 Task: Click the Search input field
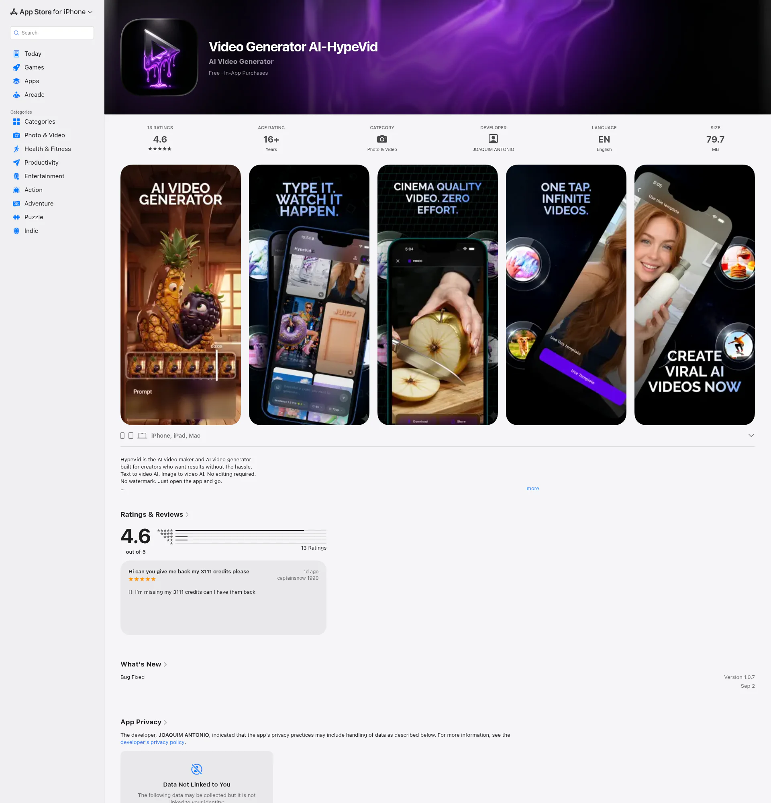pos(52,33)
